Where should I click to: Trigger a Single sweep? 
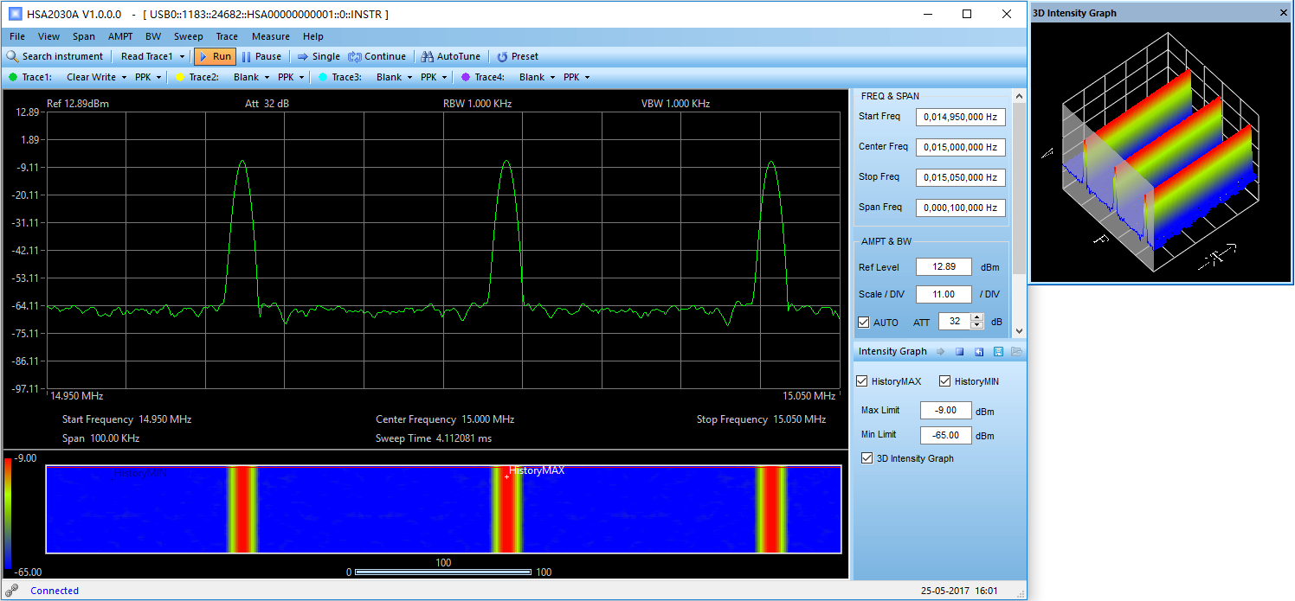click(318, 56)
